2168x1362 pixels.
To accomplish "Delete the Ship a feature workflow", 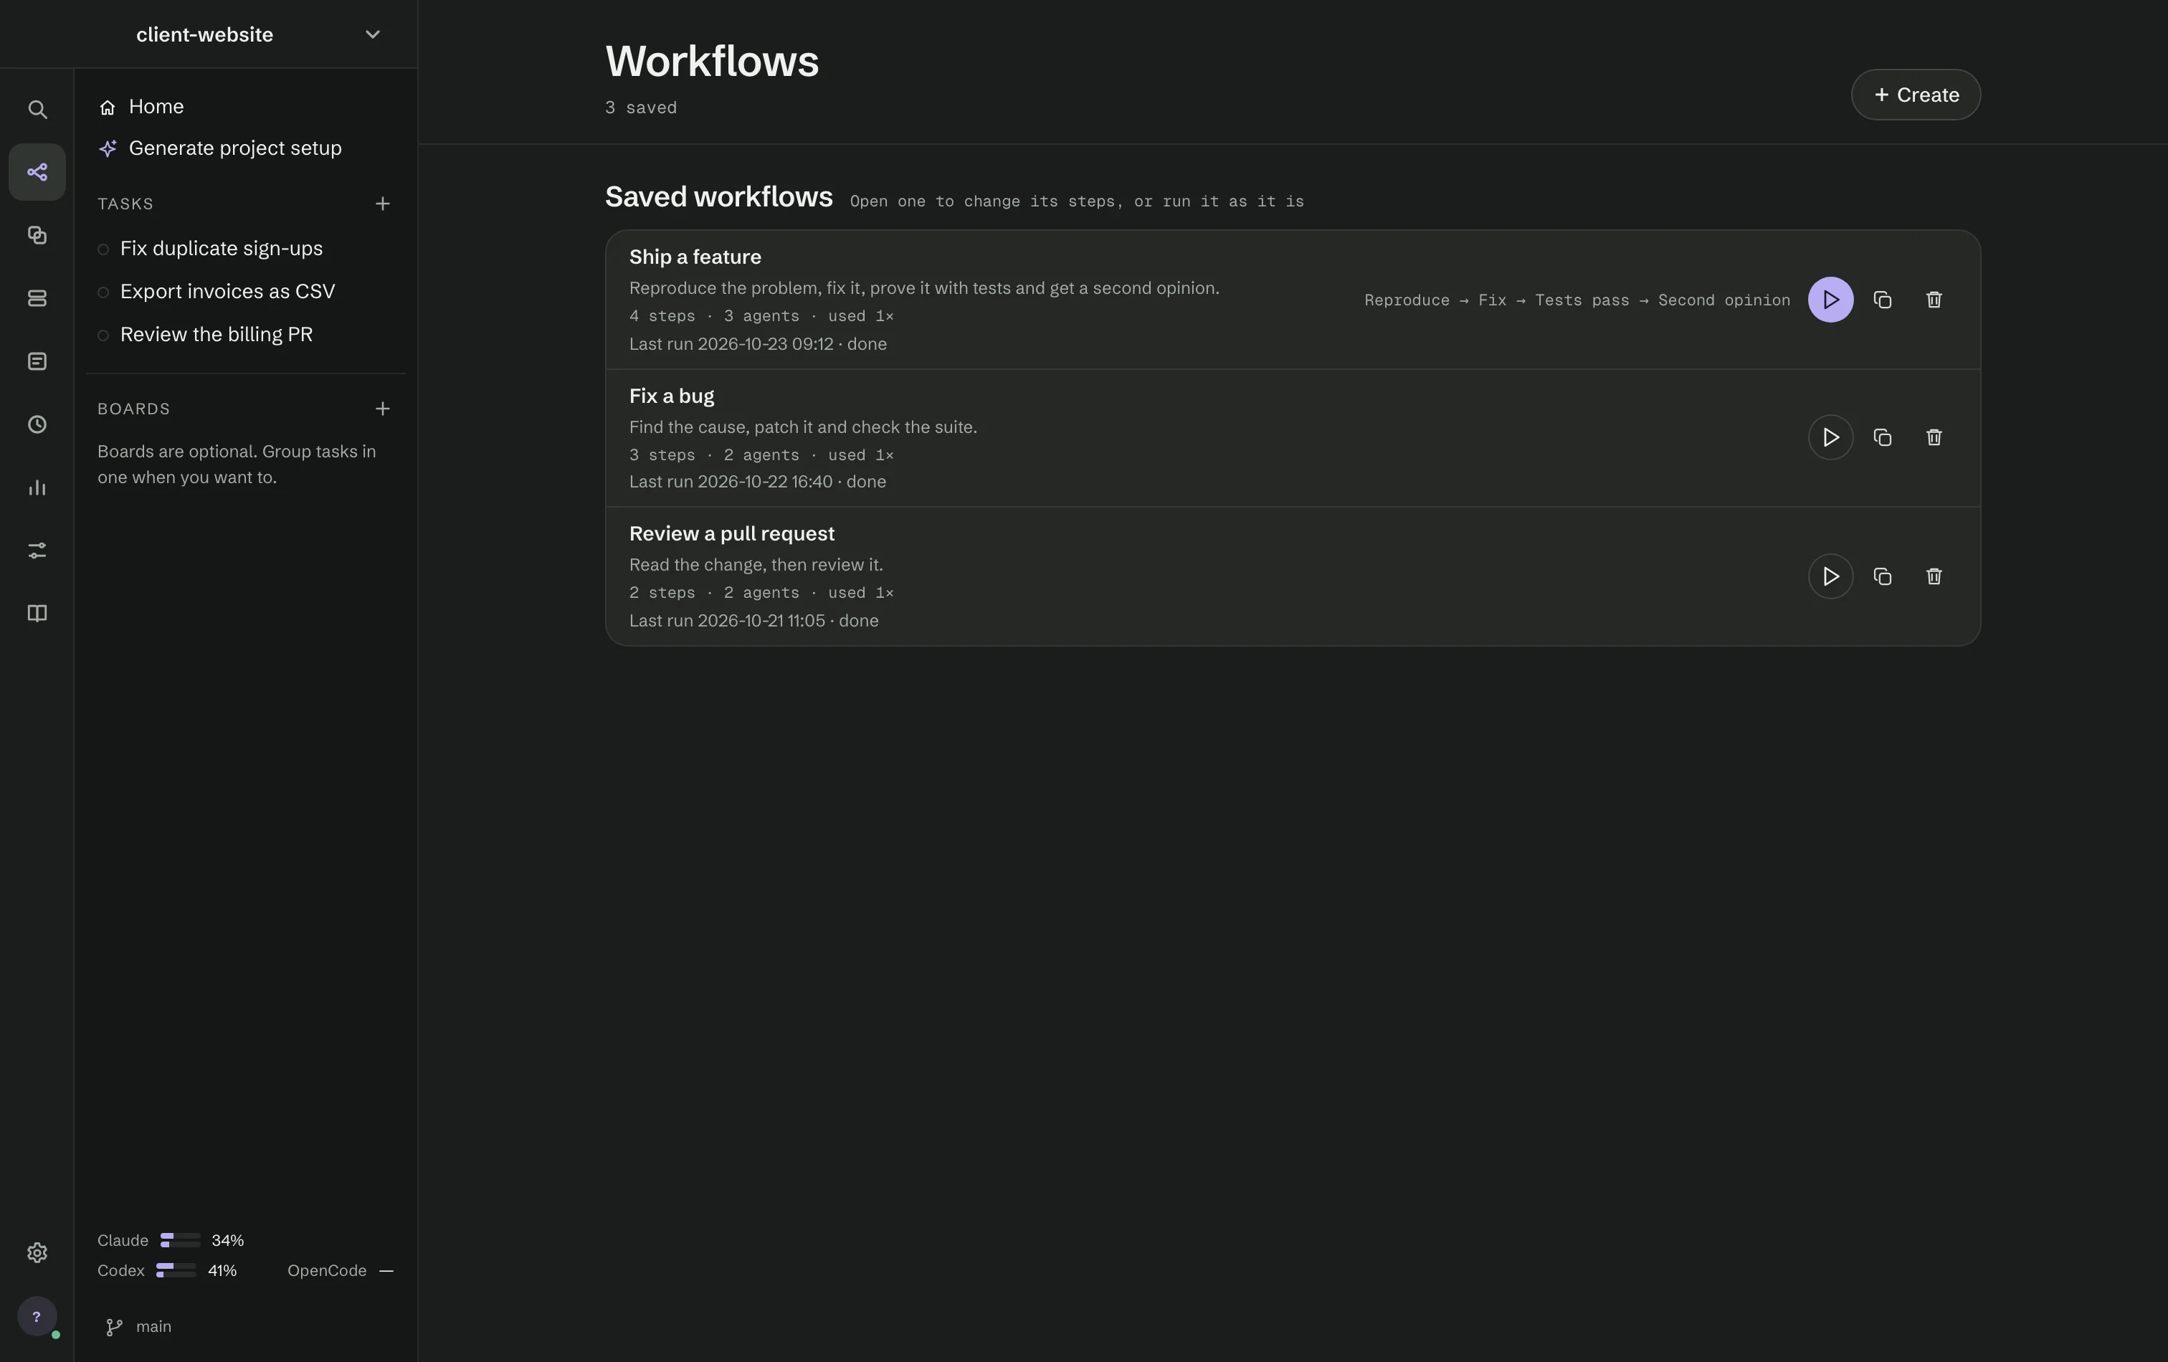I will click(1934, 300).
